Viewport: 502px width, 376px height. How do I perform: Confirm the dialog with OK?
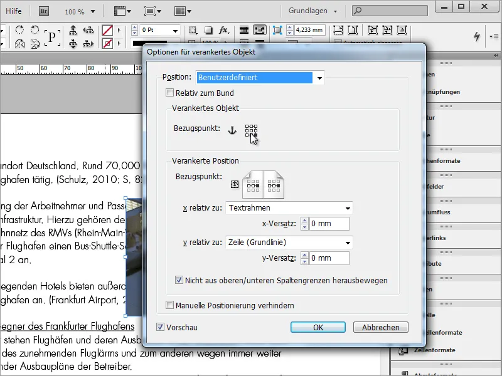(x=318, y=327)
